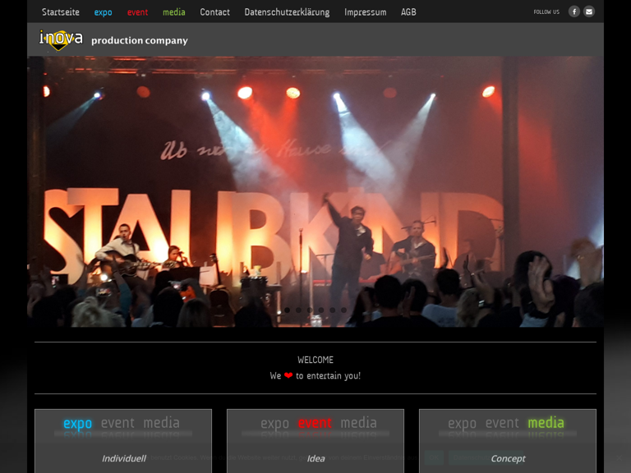The height and width of the screenshot is (473, 631).
Task: Click the inova logo
Action: 61,39
